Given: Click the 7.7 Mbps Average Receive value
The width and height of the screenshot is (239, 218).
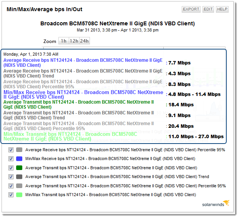Looking at the screenshot, I should click(x=179, y=63).
